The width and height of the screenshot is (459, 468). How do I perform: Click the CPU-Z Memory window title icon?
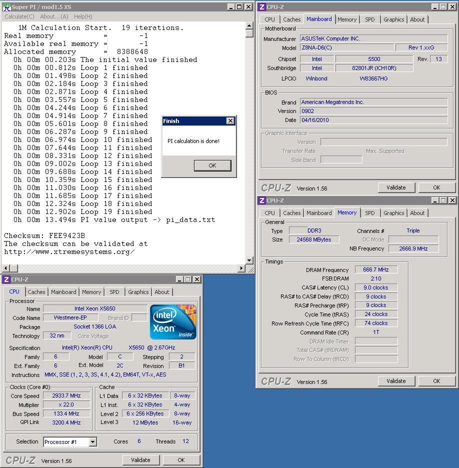(x=261, y=200)
